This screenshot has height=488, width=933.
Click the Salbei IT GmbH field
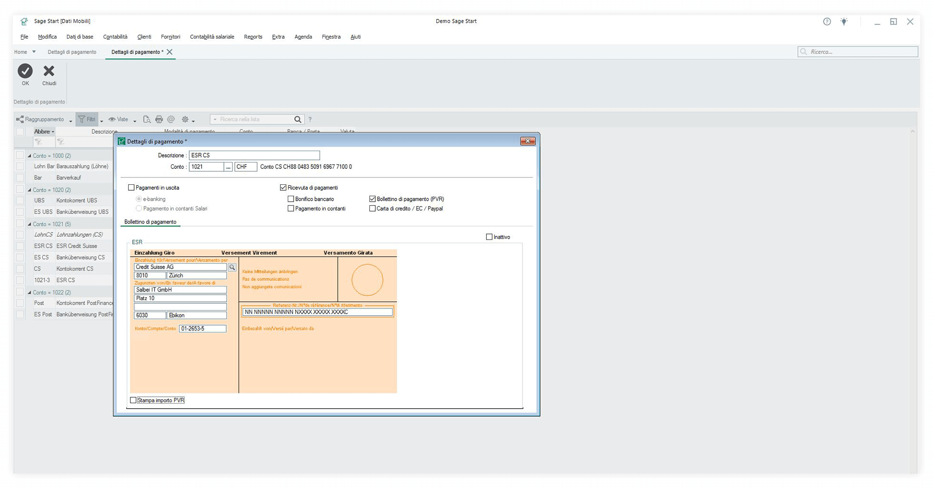(180, 290)
